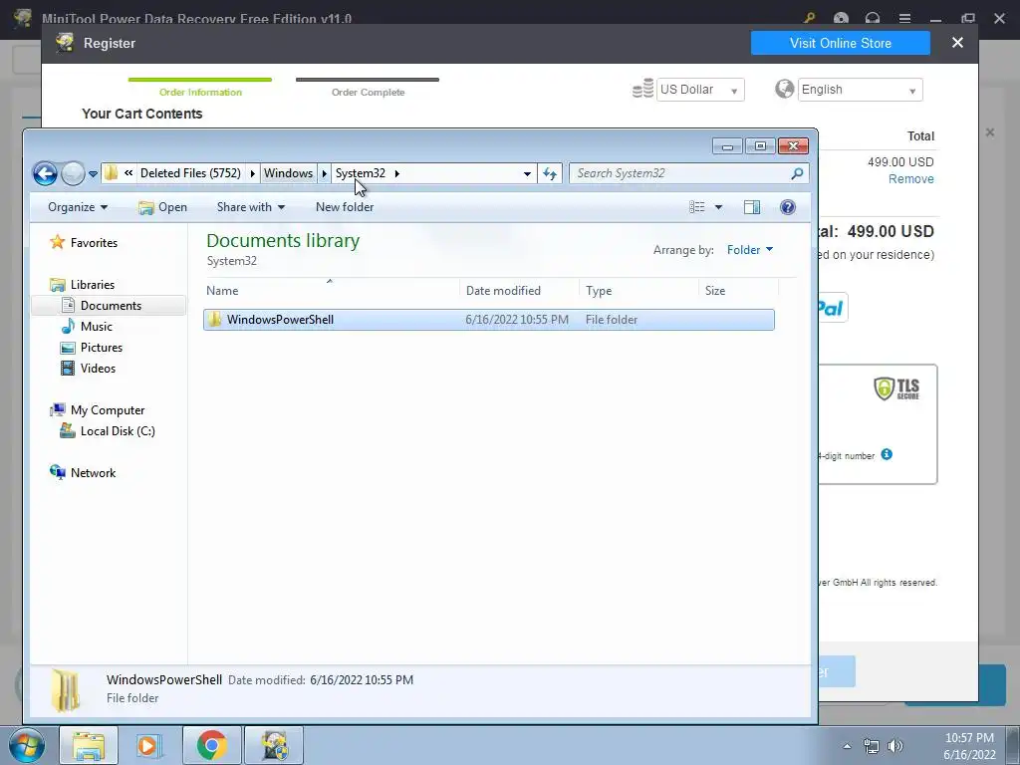Expand the arrow after System32 breadcrumb

(396, 173)
